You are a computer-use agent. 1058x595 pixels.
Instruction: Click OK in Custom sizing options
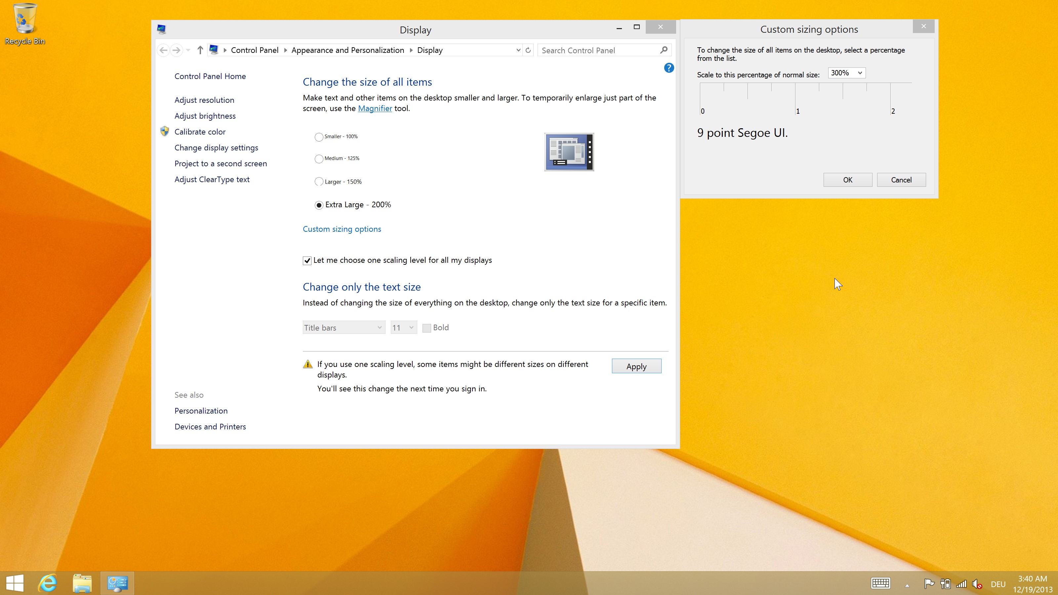click(848, 180)
